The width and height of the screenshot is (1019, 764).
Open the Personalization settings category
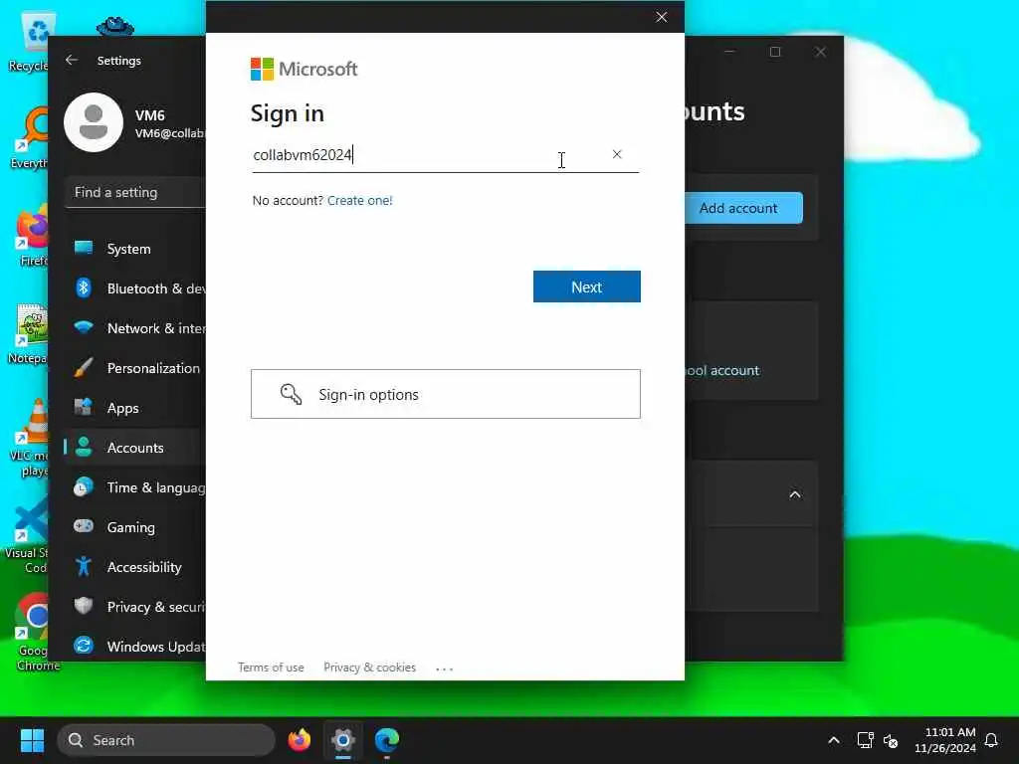coord(135,368)
